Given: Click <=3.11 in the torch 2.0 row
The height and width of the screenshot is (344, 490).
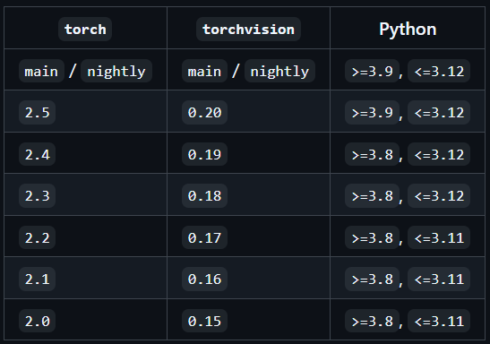Looking at the screenshot, I should [x=439, y=321].
